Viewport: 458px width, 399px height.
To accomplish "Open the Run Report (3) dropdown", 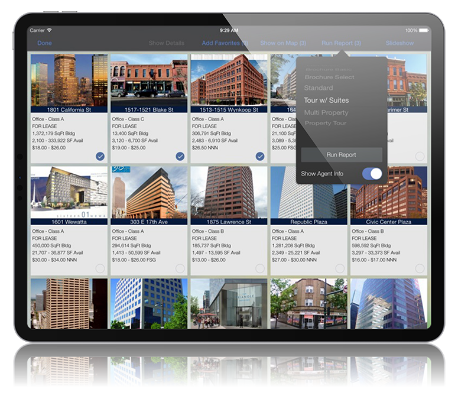I will [x=341, y=43].
